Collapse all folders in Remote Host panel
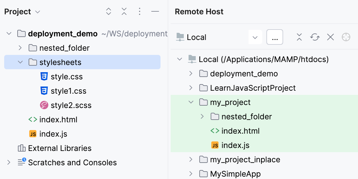358x179 pixels. 299,37
